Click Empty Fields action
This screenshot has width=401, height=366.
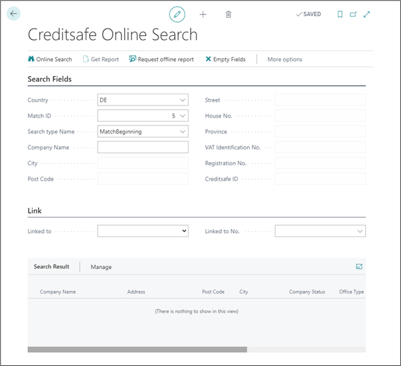click(225, 59)
